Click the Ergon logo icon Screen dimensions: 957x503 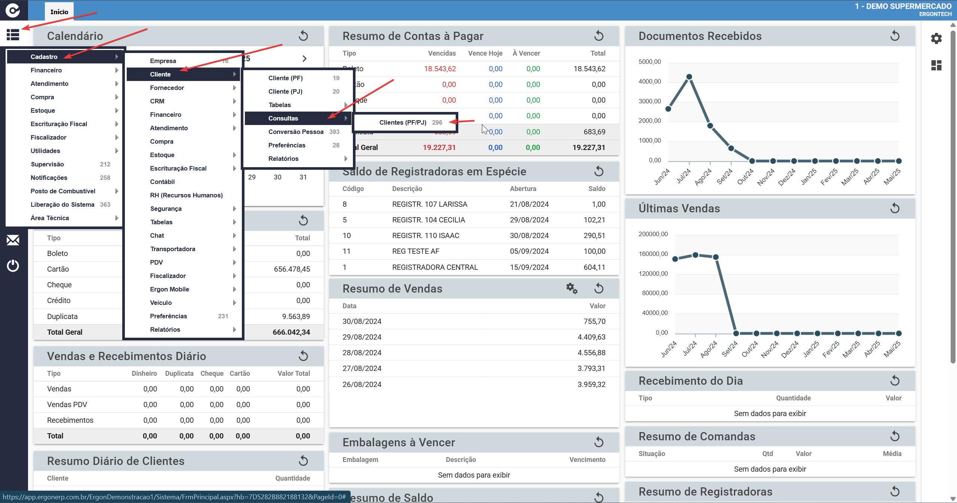[x=13, y=10]
